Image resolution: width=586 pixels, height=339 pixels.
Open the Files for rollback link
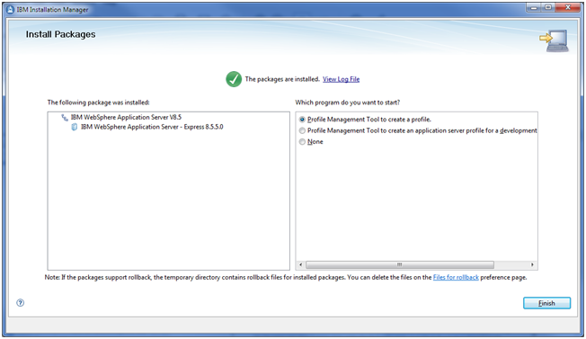pyautogui.click(x=456, y=277)
